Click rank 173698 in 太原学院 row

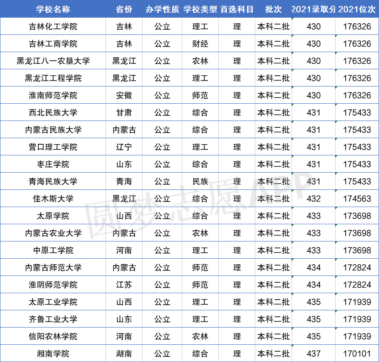pos(357,216)
